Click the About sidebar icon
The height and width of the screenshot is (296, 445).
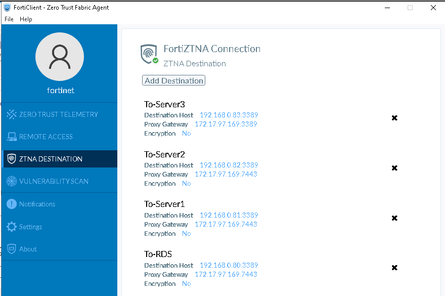11,249
